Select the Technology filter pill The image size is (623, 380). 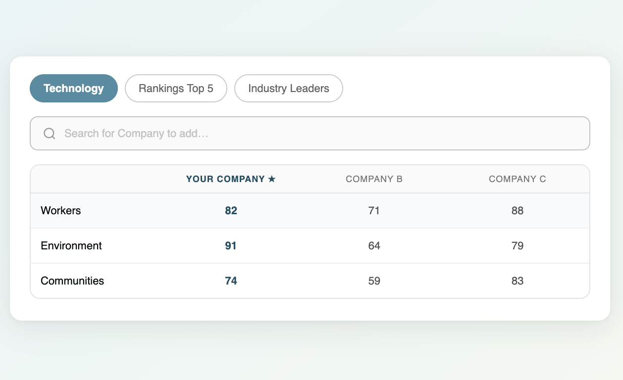point(74,89)
